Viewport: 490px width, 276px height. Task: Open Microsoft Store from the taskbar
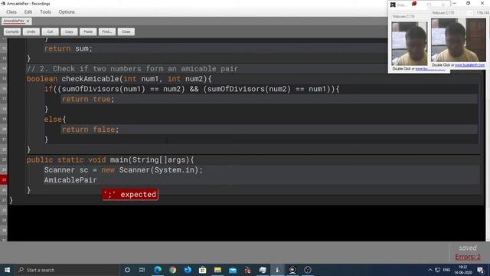[x=202, y=270]
